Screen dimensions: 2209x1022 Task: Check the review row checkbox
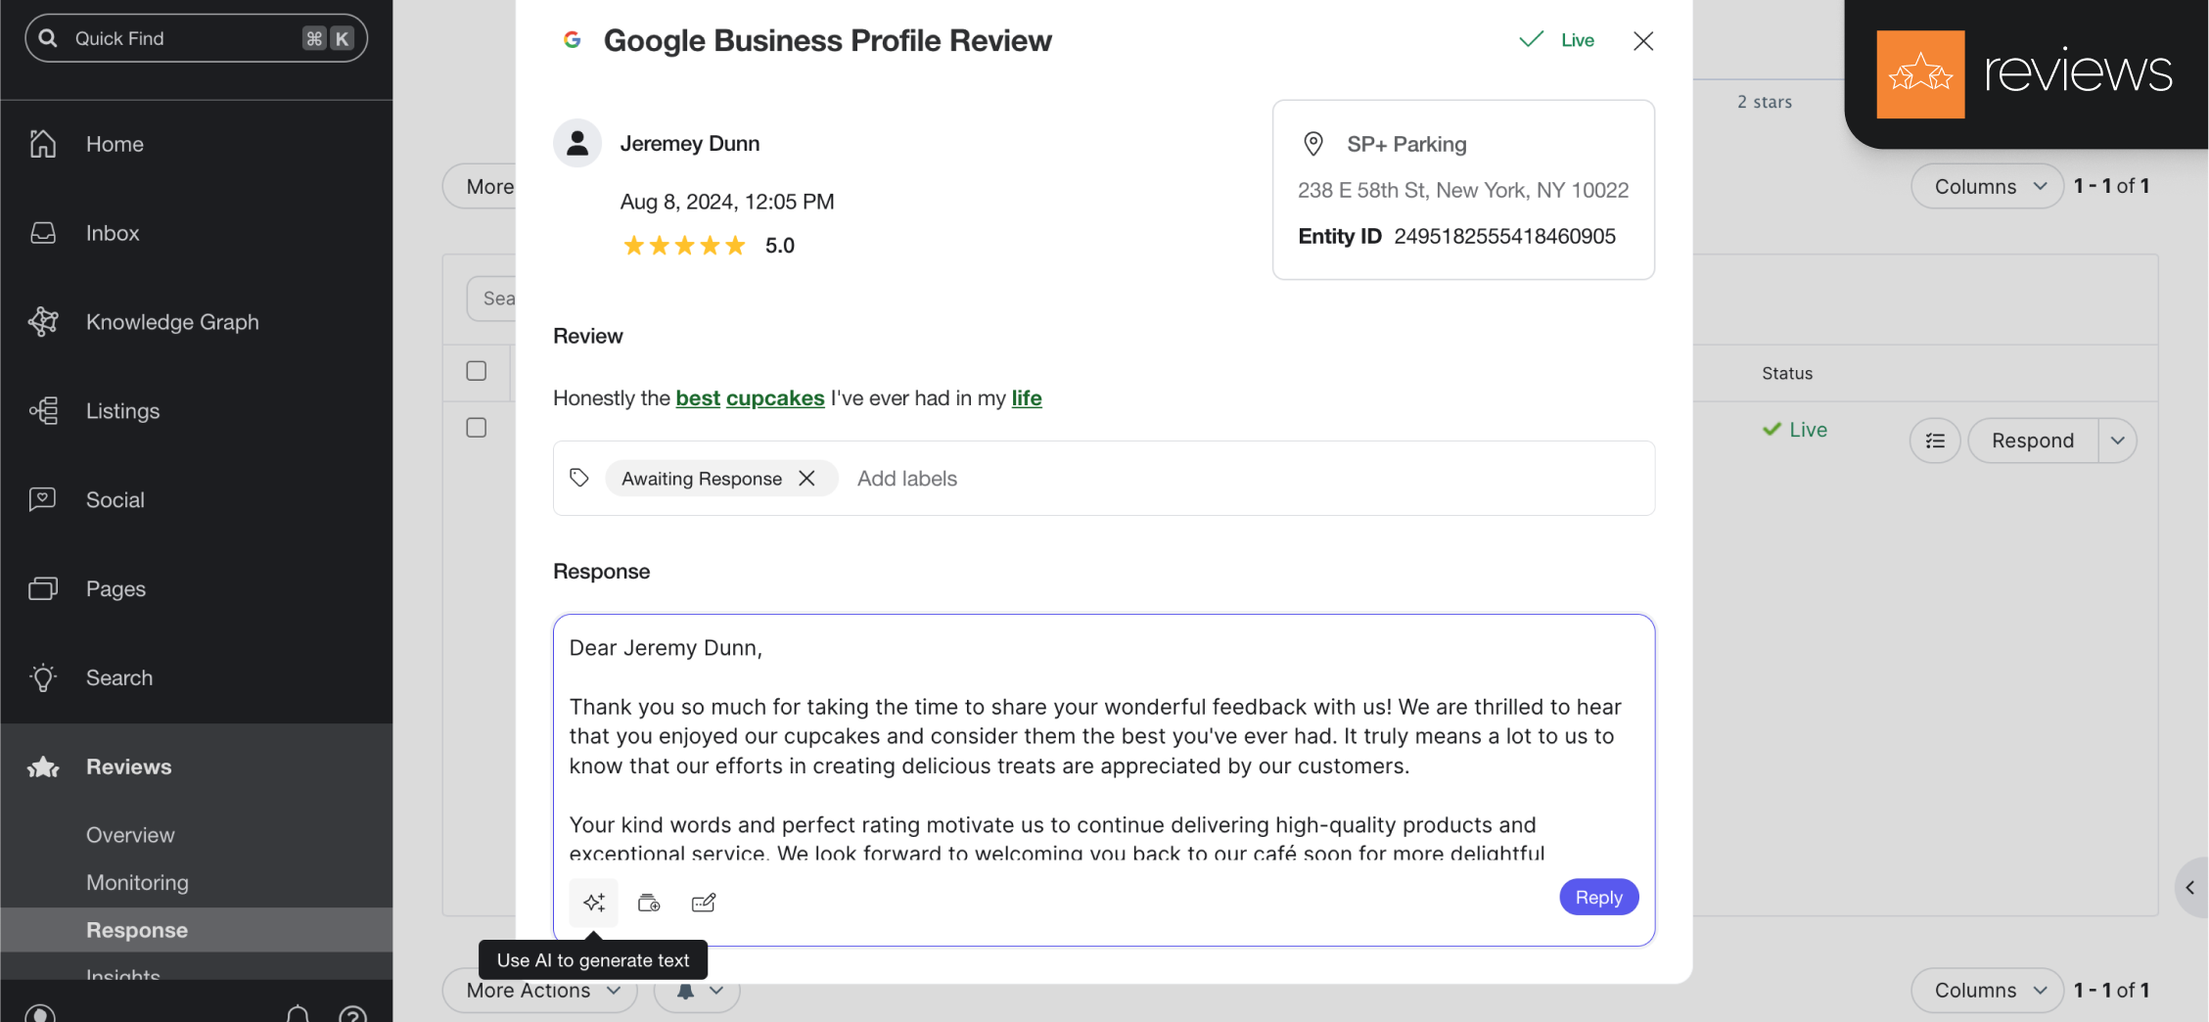[x=477, y=428]
